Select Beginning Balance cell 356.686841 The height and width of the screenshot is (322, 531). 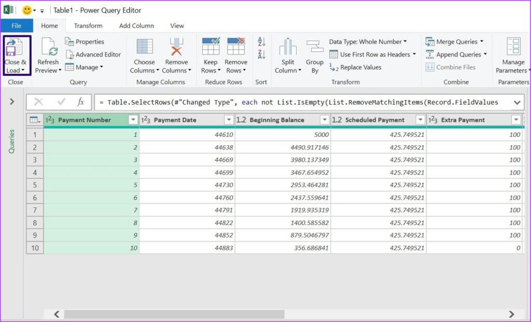(x=283, y=248)
